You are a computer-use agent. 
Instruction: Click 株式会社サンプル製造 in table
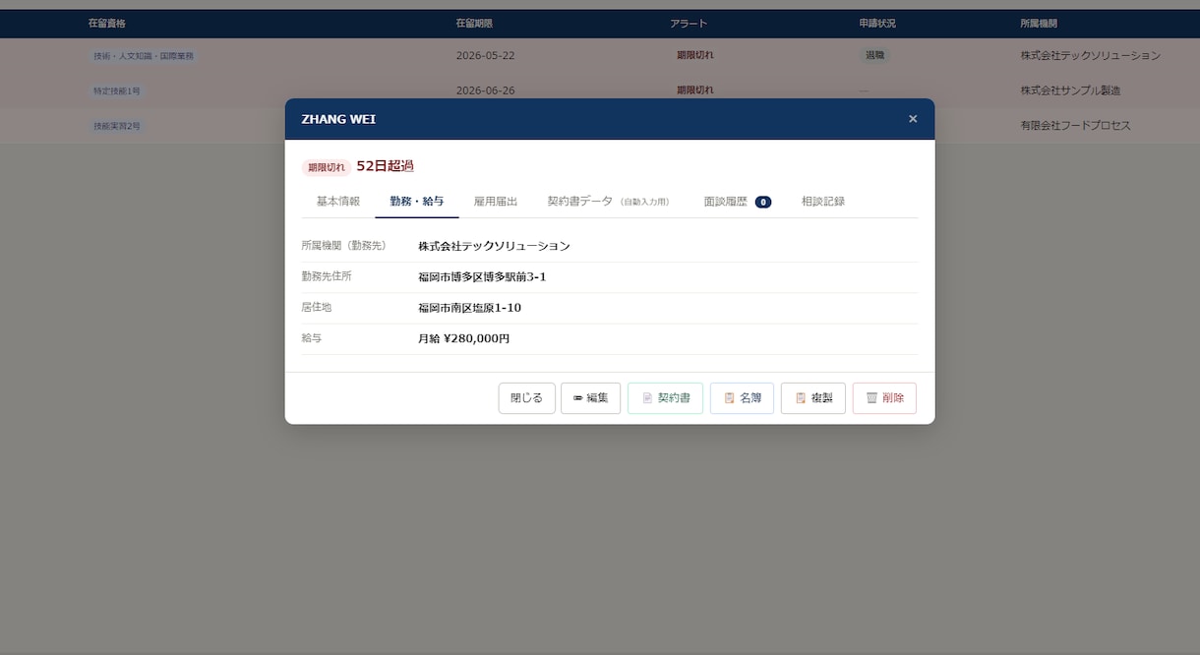point(1071,91)
